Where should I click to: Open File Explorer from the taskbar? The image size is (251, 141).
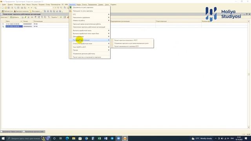(74, 138)
